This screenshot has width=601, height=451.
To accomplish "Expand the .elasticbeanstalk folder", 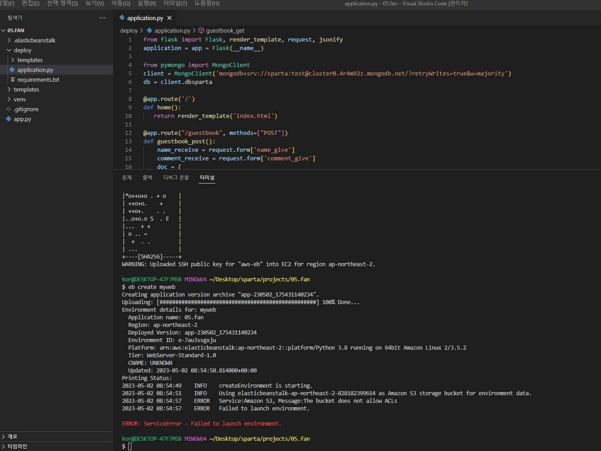I will click(9, 40).
